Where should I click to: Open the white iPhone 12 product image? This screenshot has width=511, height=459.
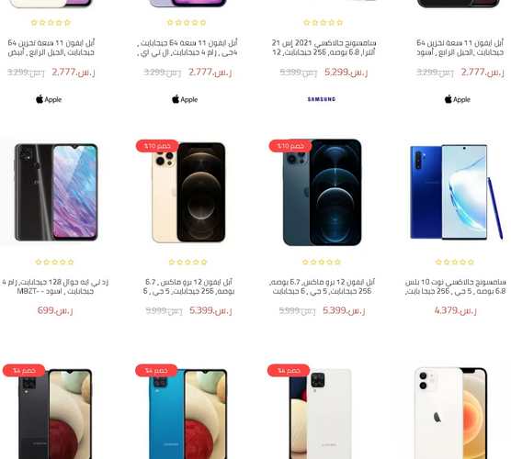[x=450, y=413]
